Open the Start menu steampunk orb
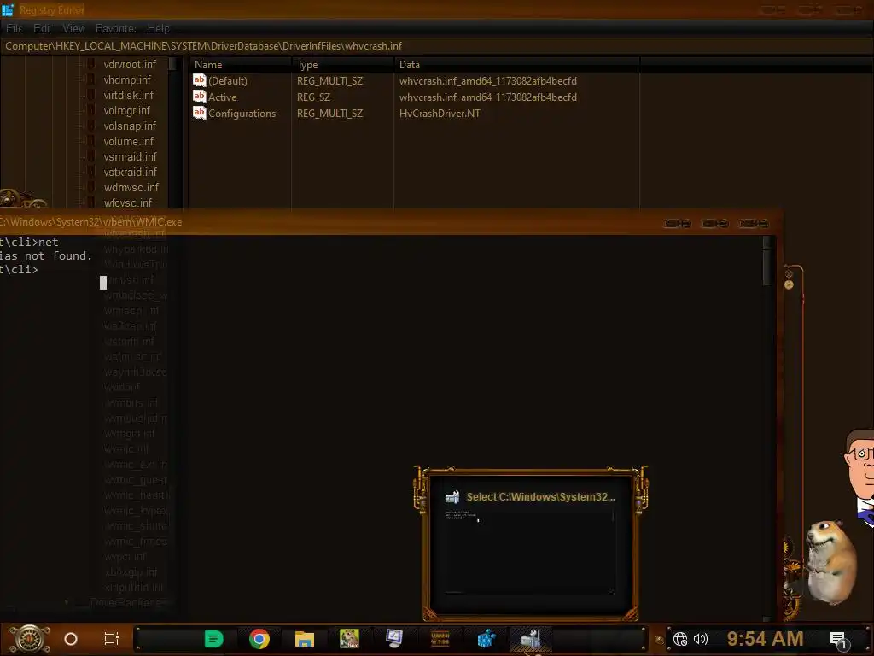Viewport: 874px width, 656px height. (x=30, y=639)
